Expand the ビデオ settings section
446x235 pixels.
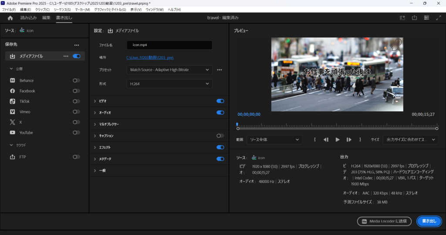click(95, 101)
